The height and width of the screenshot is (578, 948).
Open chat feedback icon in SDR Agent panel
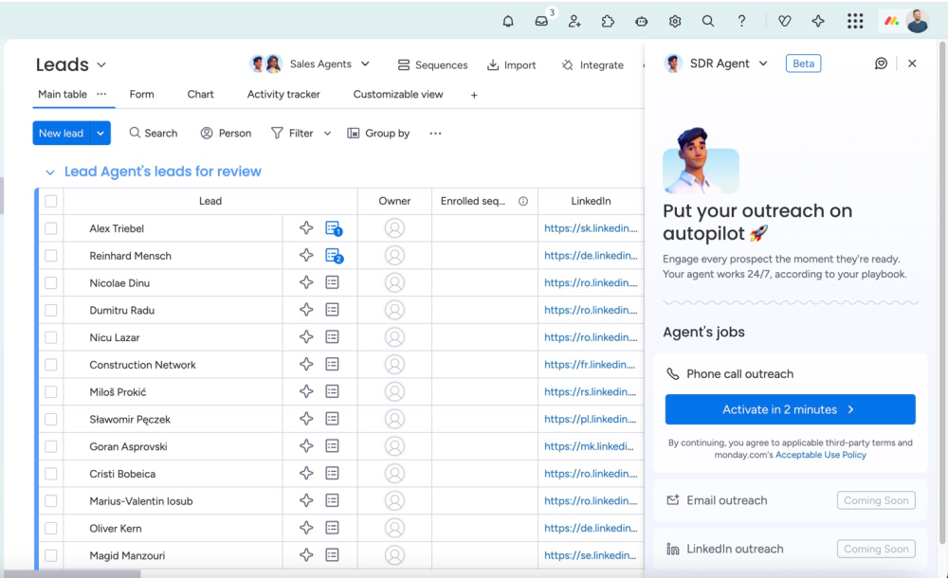(882, 63)
